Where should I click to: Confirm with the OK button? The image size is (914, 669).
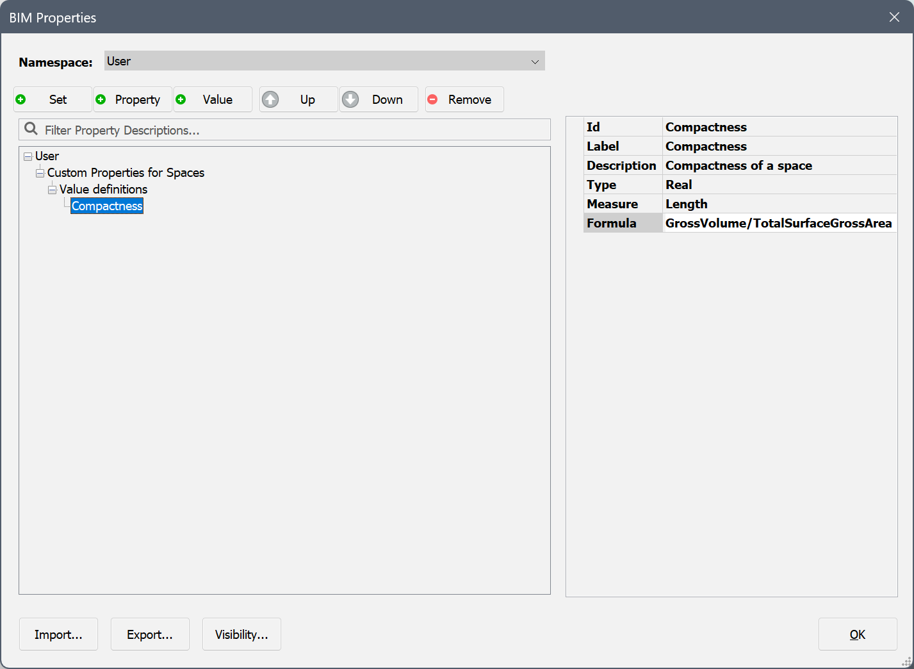[857, 634]
